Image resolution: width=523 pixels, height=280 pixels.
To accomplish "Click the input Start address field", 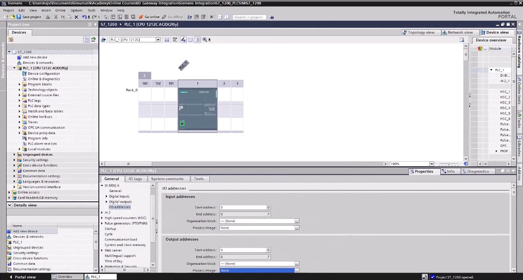I will (x=243, y=207).
